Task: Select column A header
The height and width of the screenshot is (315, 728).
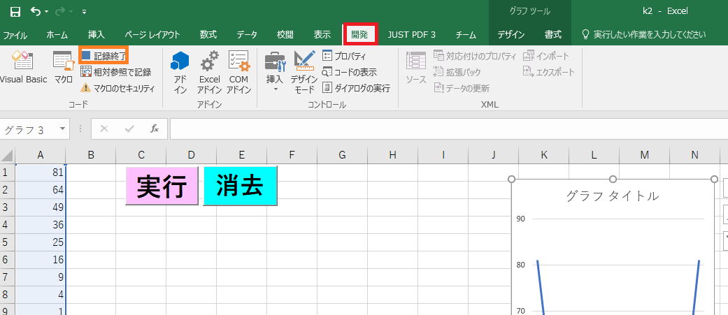Action: click(x=41, y=156)
